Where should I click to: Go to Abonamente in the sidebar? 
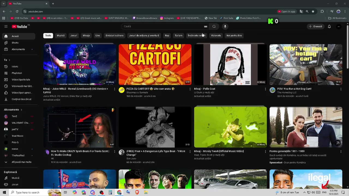(x=19, y=49)
